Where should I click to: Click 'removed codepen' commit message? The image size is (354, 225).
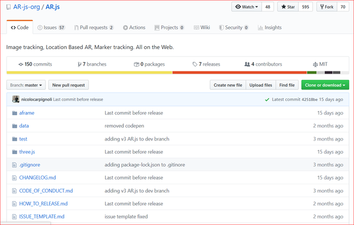124,126
